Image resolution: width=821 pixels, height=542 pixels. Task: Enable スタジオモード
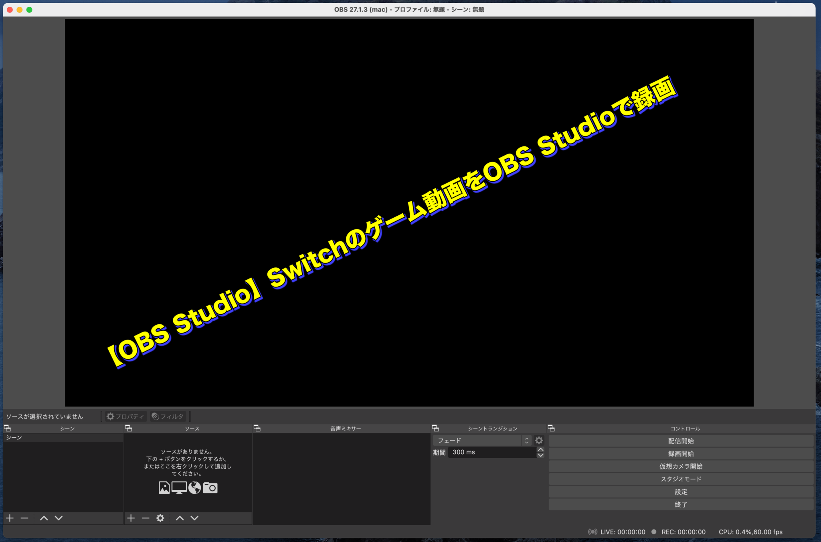681,479
